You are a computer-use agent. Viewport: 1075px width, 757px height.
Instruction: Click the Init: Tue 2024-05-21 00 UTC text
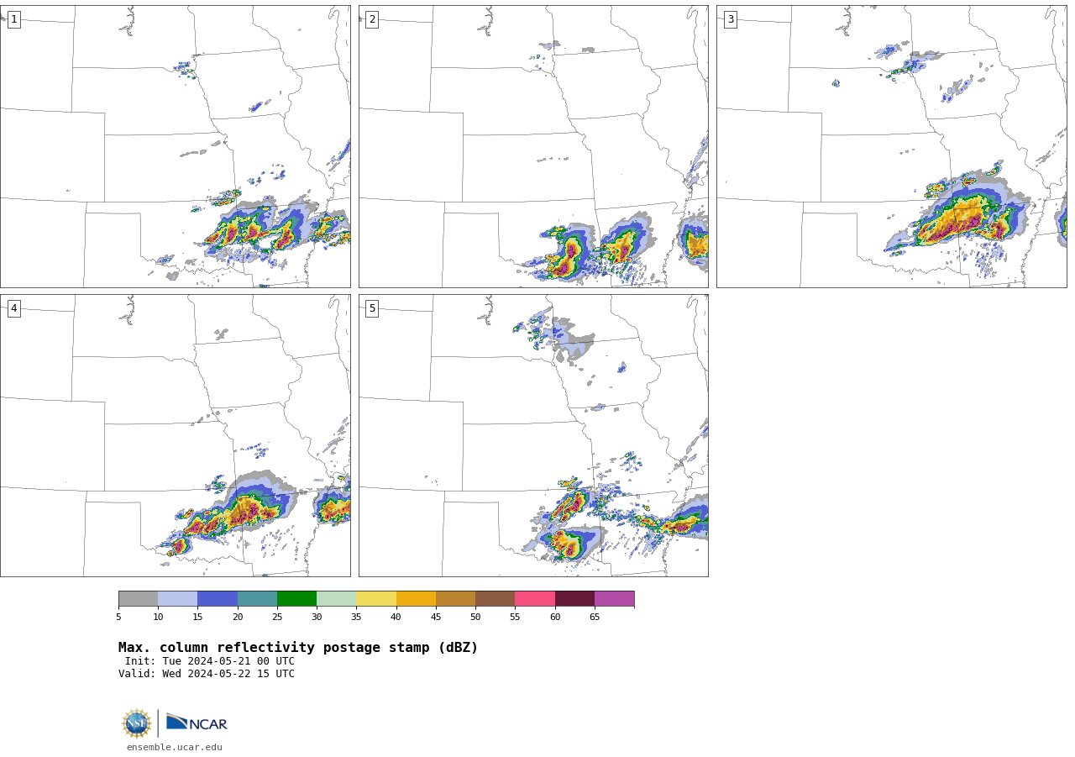210,661
